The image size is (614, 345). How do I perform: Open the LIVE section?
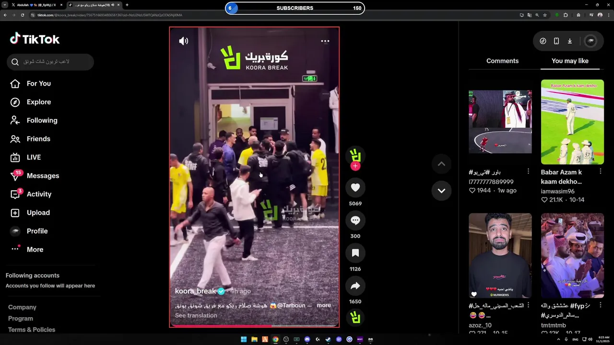point(25,157)
